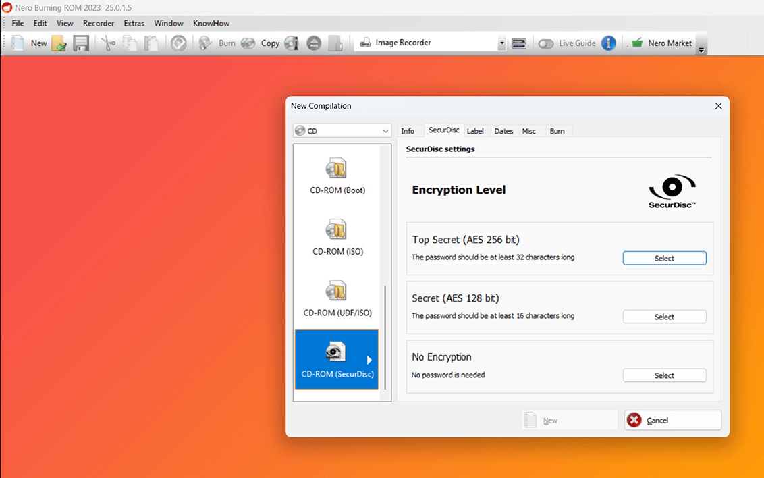Open the View menu
764x478 pixels.
point(64,23)
